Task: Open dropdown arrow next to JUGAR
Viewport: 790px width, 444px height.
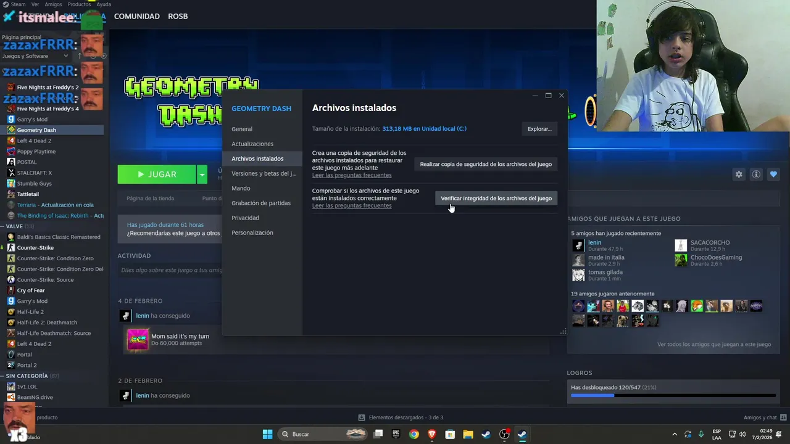Action: coord(202,175)
